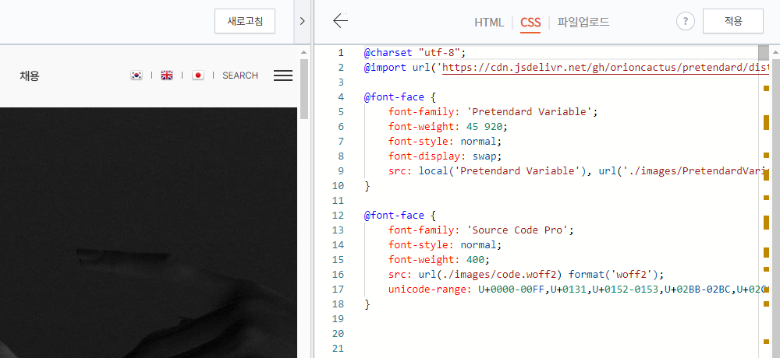The height and width of the screenshot is (358, 780).
Task: Switch to the CSS tab
Action: pyautogui.click(x=530, y=23)
